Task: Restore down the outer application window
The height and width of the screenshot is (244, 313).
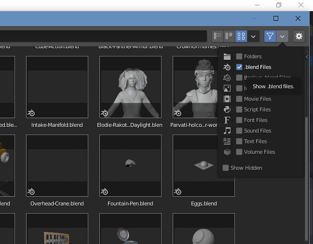Action: [279, 5]
